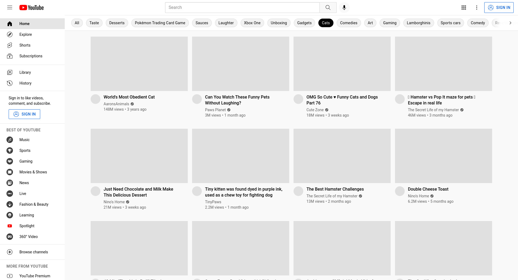518x280 pixels.
Task: Select the Laughter filter chip
Action: (x=226, y=23)
